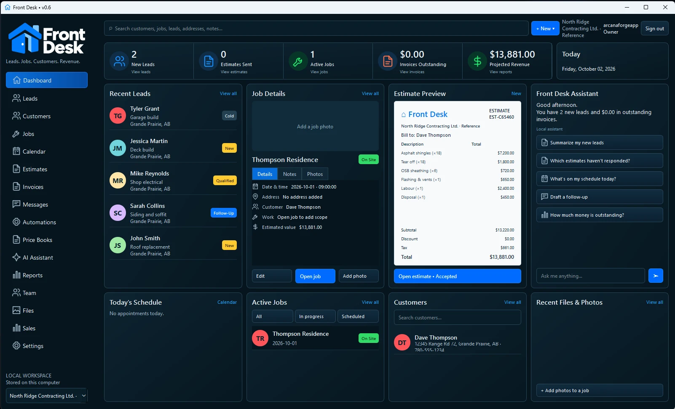675x409 pixels.
Task: Click the Active Jobs wrench icon
Action: coord(298,61)
